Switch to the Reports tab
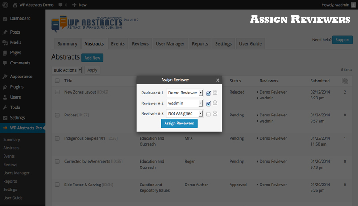Image resolution: width=358 pixels, height=206 pixels. pos(200,43)
